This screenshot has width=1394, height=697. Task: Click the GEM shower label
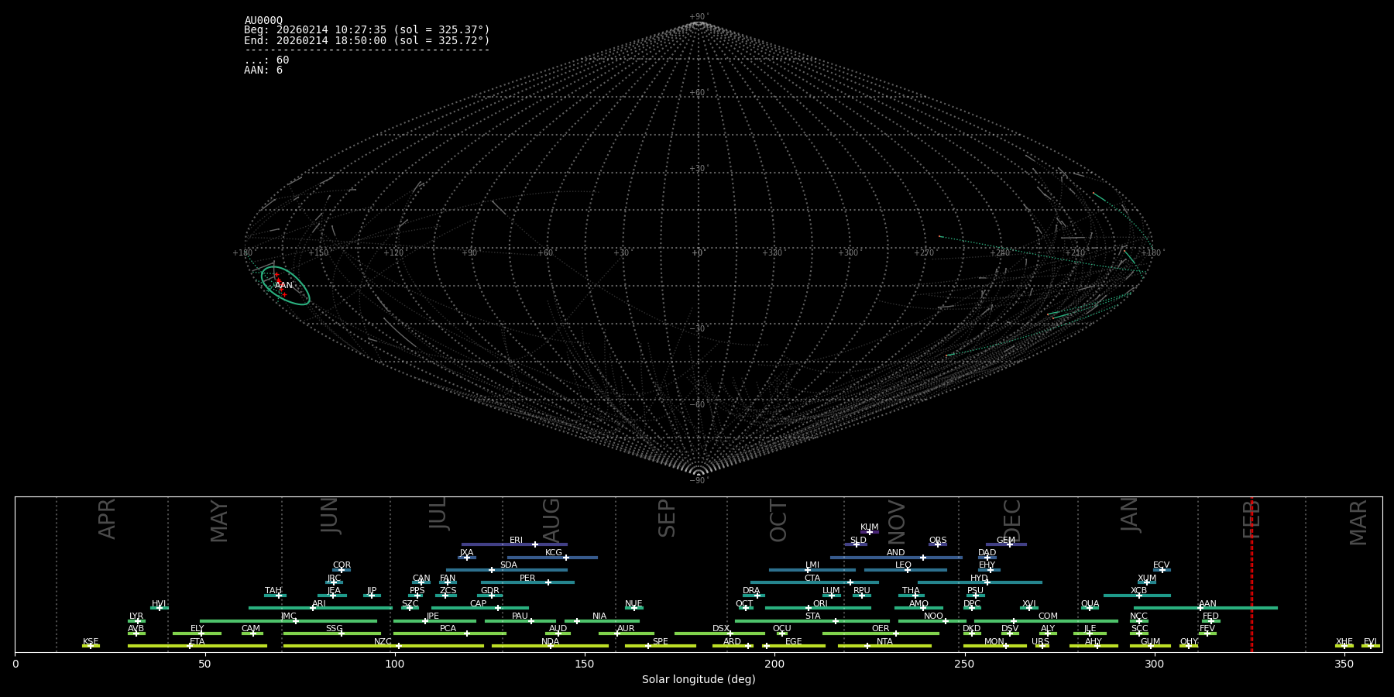click(x=1006, y=541)
